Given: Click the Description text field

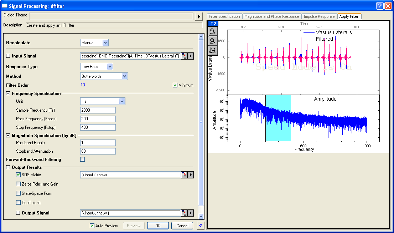Looking at the screenshot, I should (114, 25).
